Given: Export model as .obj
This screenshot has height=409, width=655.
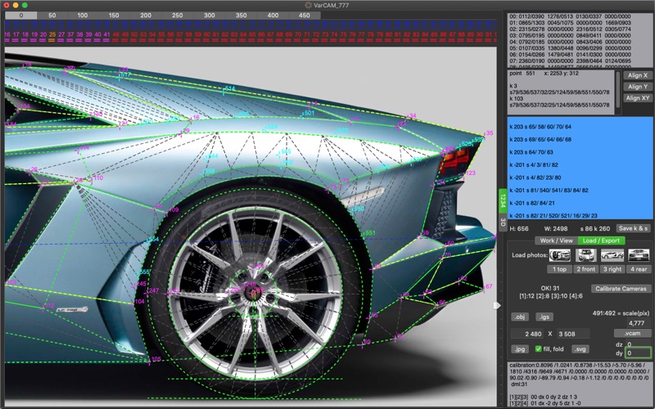Looking at the screenshot, I should (520, 317).
